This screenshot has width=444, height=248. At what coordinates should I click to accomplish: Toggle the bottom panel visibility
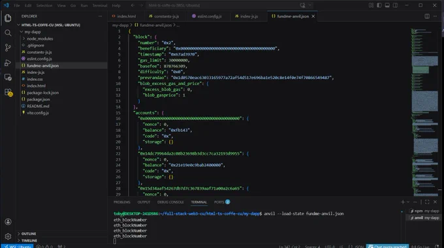387,5
